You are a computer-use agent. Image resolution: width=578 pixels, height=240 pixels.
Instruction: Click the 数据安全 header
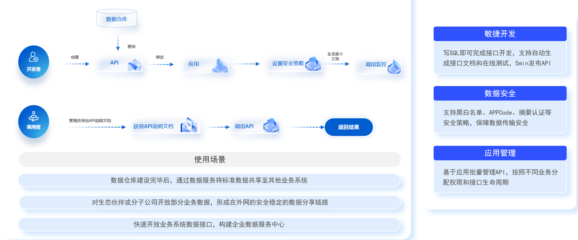pos(500,93)
